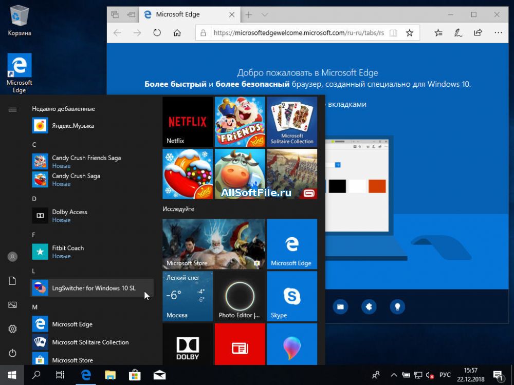514x385 pixels.
Task: Select the letter C group header
Action: 34,145
